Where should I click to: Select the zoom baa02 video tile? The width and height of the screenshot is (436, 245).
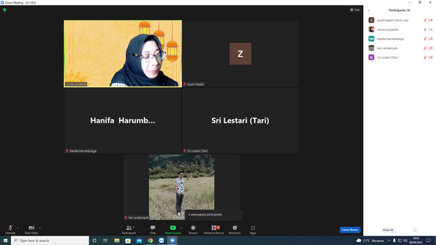240,54
